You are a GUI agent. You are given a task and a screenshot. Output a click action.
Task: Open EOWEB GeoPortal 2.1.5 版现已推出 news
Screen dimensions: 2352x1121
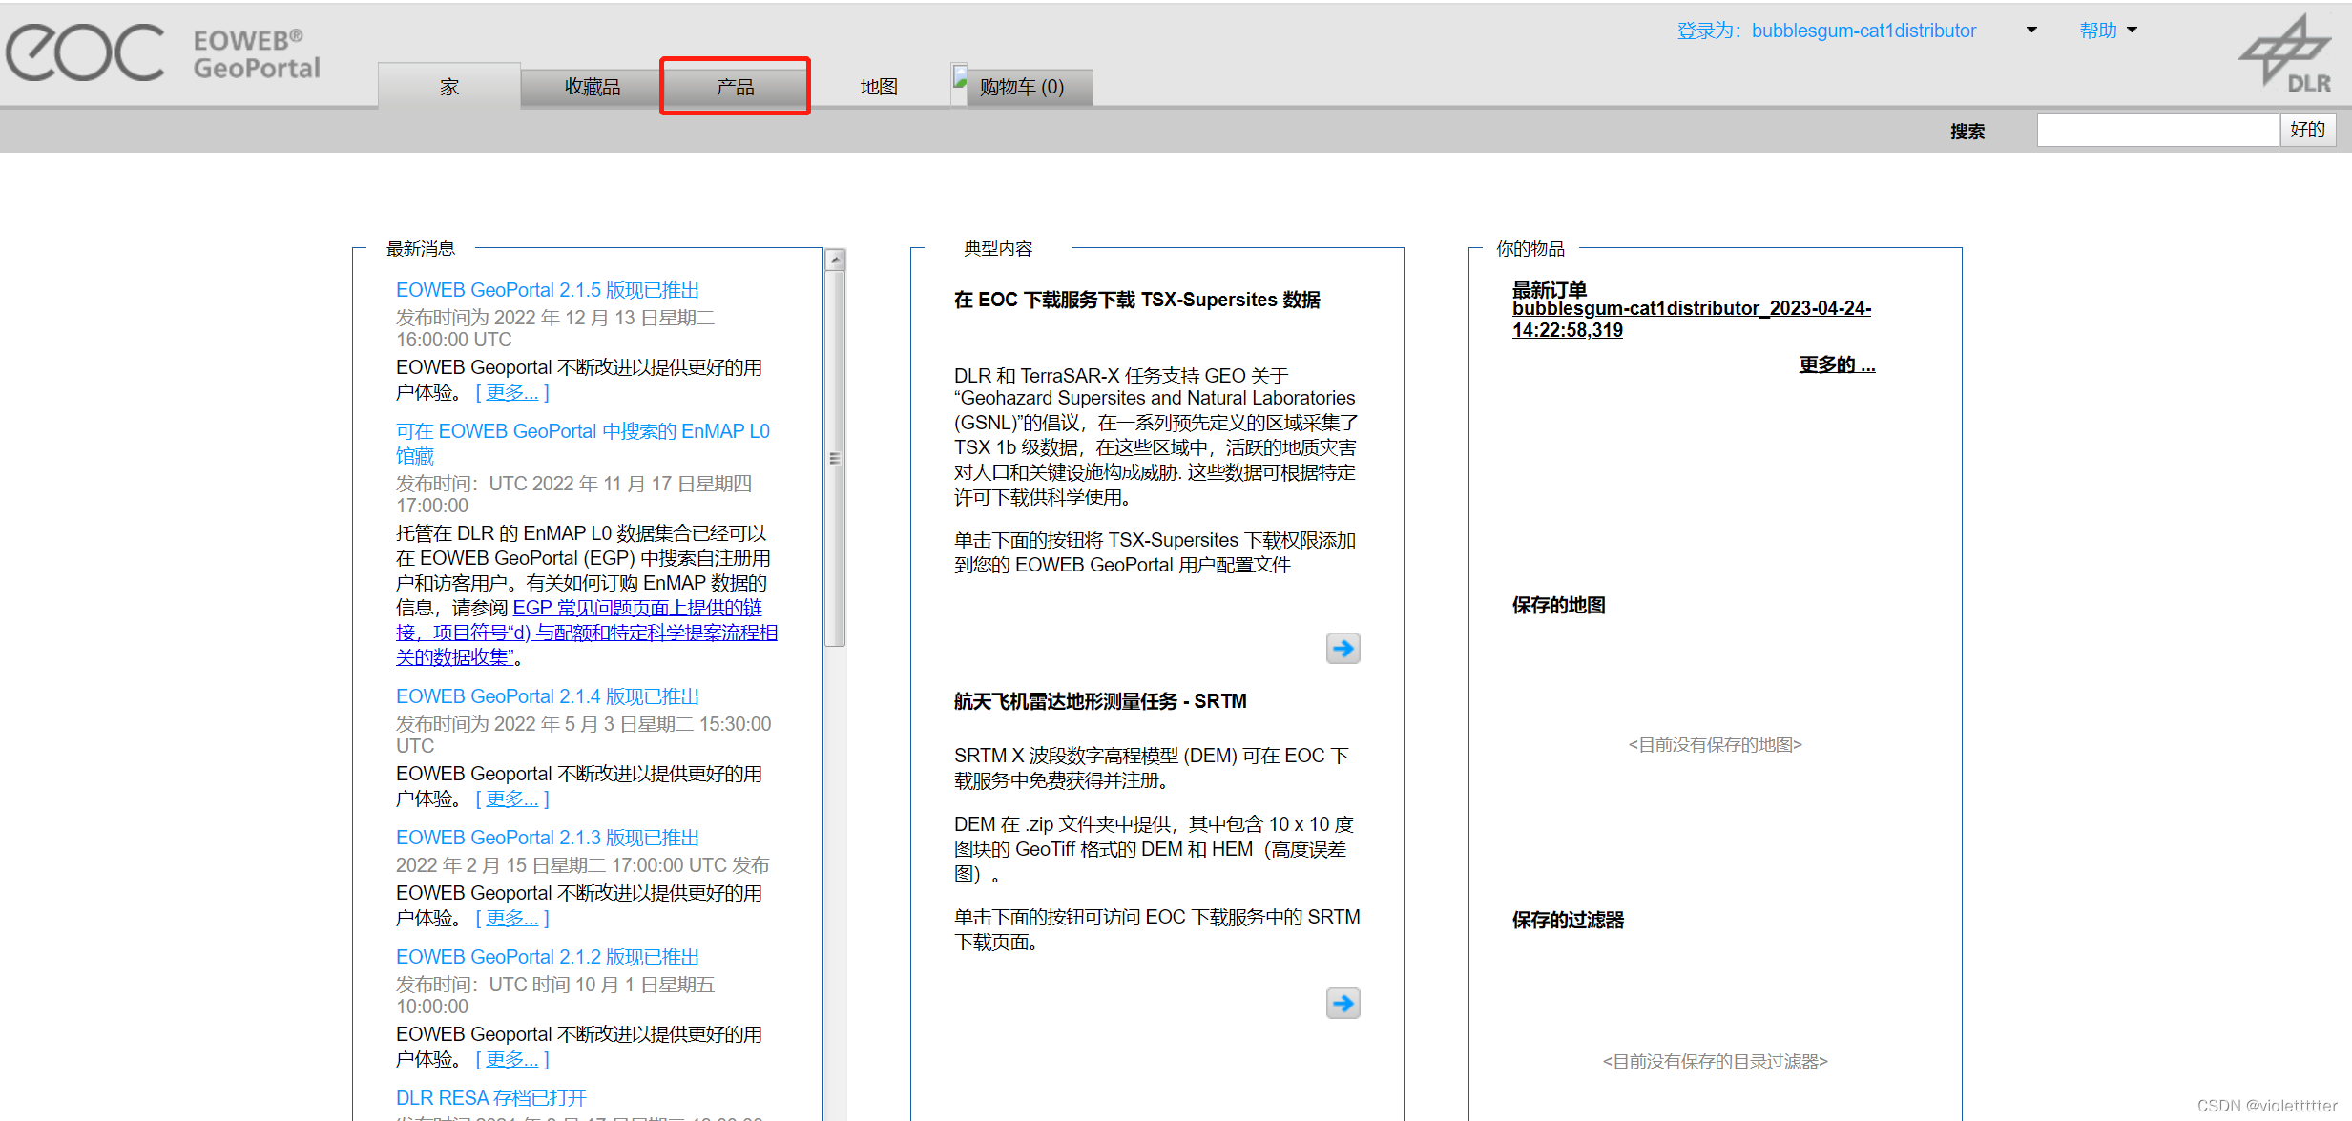548,290
